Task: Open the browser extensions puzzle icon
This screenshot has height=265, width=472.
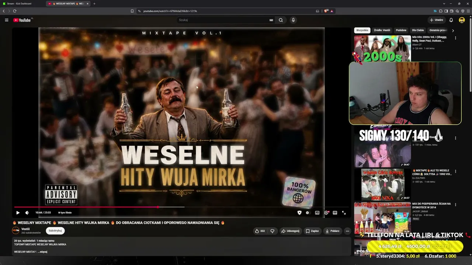Action: click(x=441, y=11)
